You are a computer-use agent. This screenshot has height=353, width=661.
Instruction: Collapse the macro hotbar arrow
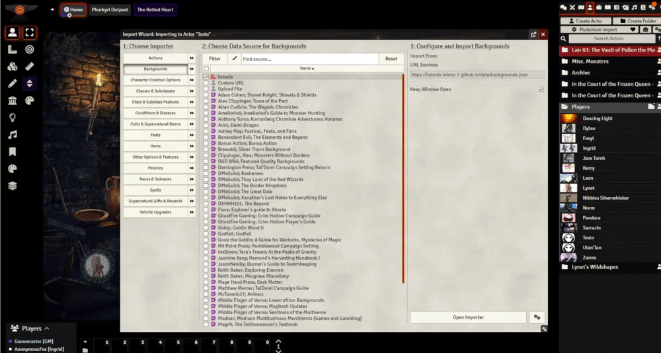tap(85, 342)
